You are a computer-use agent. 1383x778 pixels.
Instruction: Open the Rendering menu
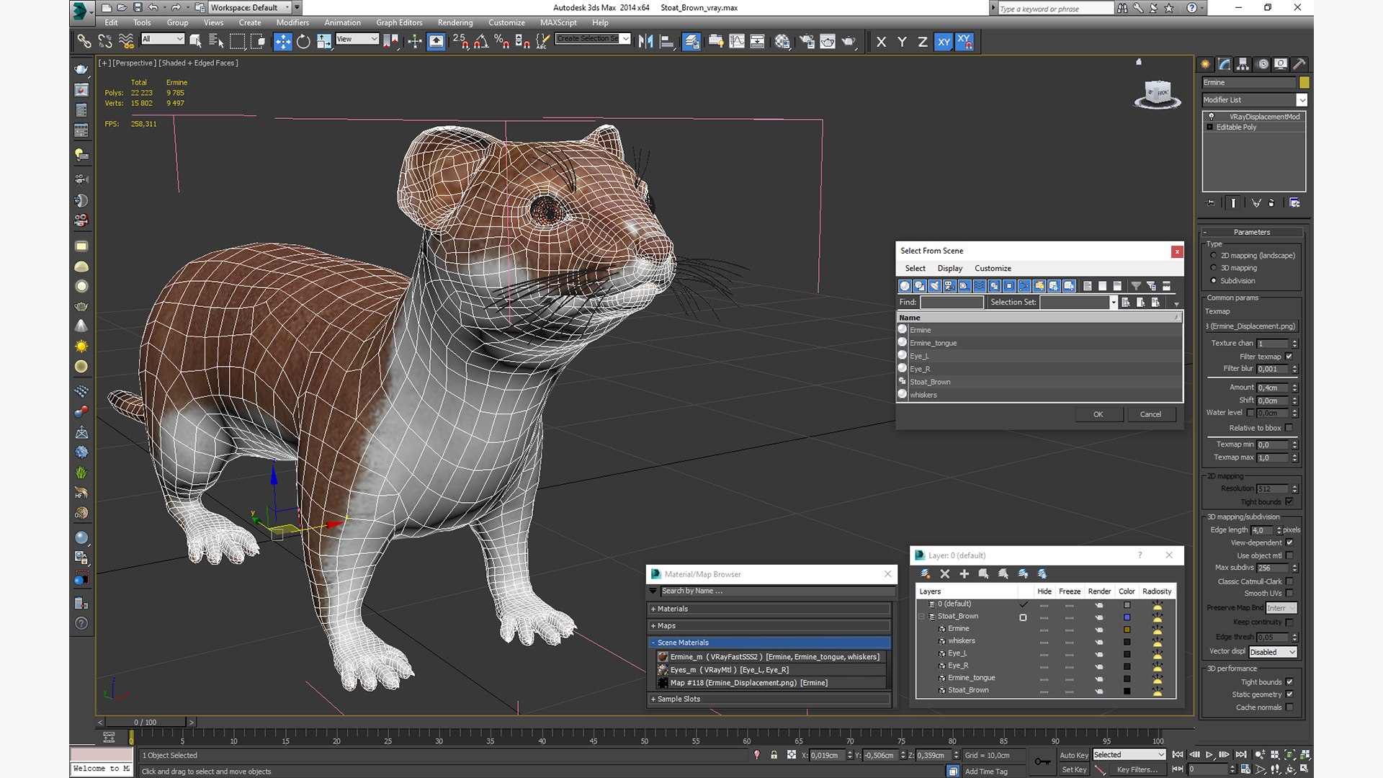(455, 22)
